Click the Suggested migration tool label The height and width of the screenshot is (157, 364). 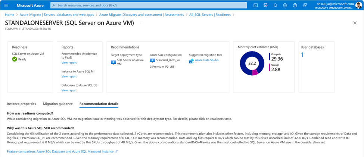(205, 55)
